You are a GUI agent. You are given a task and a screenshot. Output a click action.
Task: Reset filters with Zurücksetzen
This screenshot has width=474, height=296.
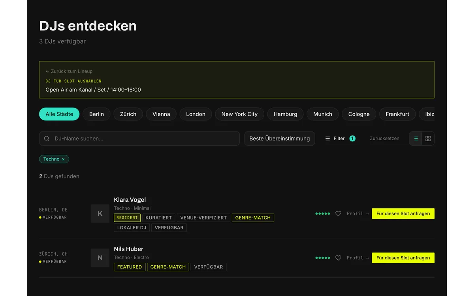tap(384, 139)
